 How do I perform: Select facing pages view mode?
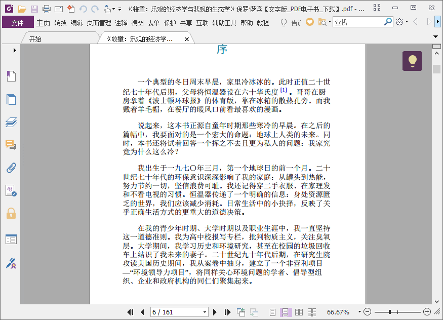(299, 312)
